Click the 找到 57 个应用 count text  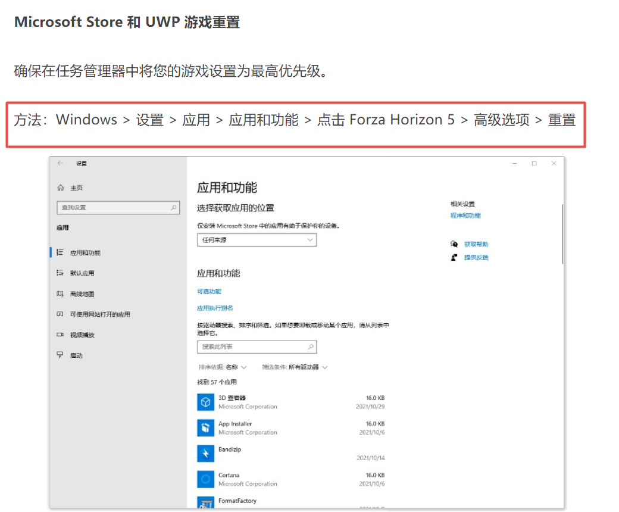217,382
